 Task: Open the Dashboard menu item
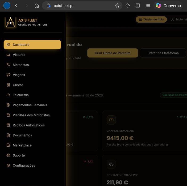(32, 45)
